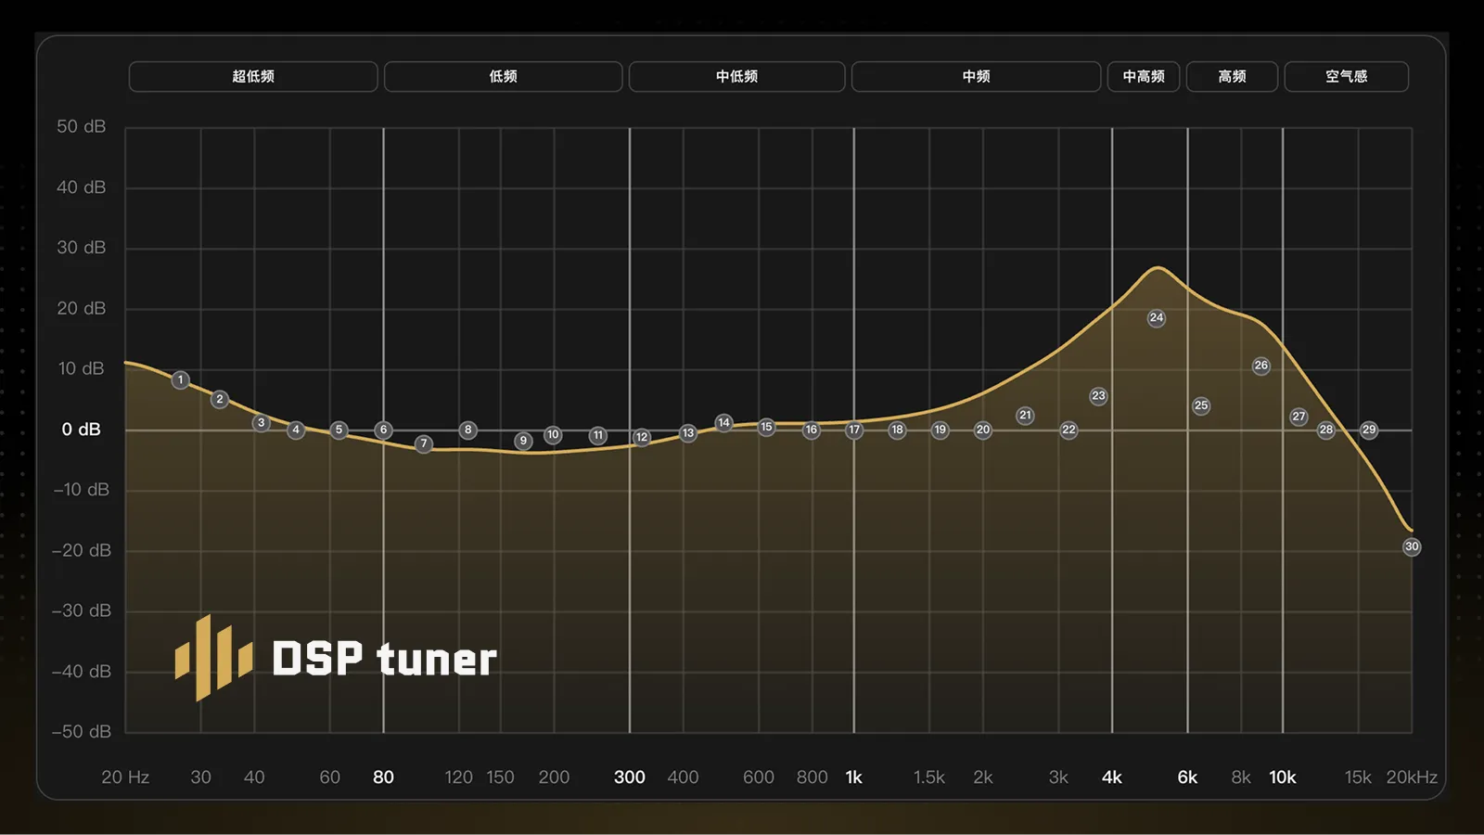Select EQ node 23

[x=1099, y=395]
